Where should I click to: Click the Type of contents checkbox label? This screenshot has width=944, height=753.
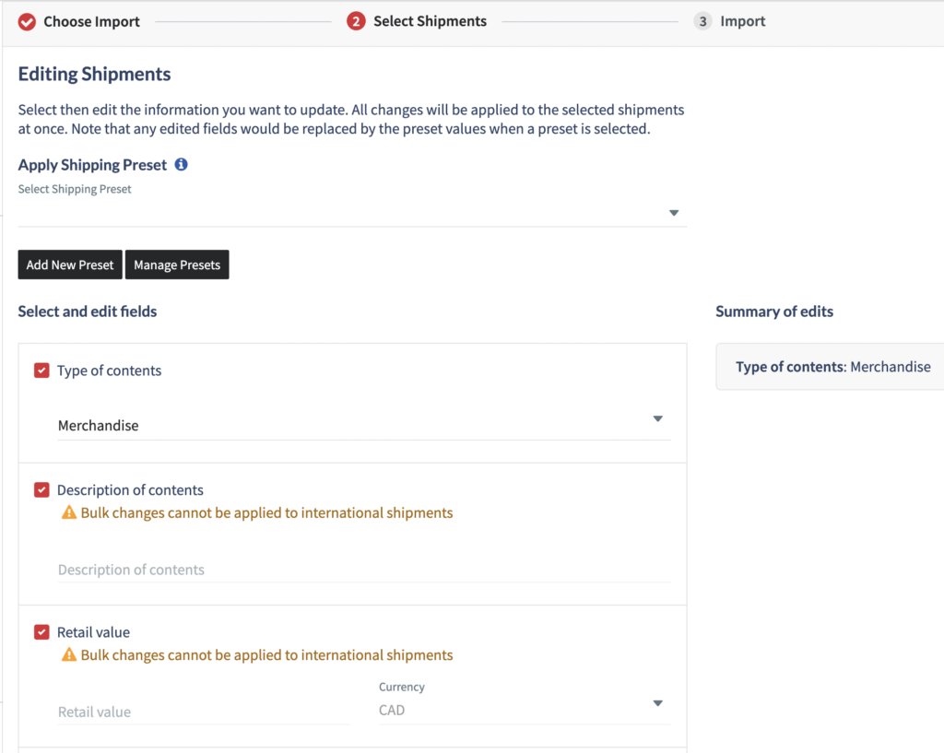[x=109, y=371]
